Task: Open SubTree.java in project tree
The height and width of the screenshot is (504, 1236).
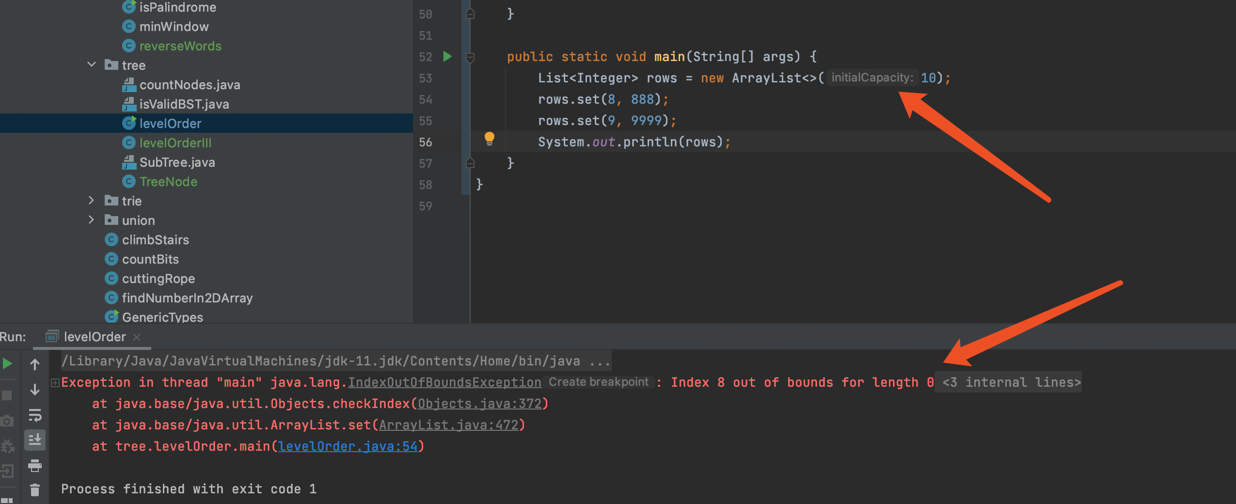Action: tap(177, 162)
